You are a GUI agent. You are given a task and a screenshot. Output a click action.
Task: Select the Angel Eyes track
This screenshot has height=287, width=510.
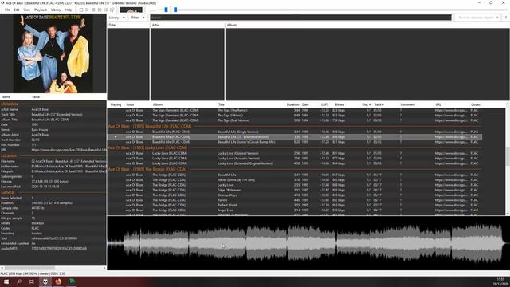coord(295,210)
